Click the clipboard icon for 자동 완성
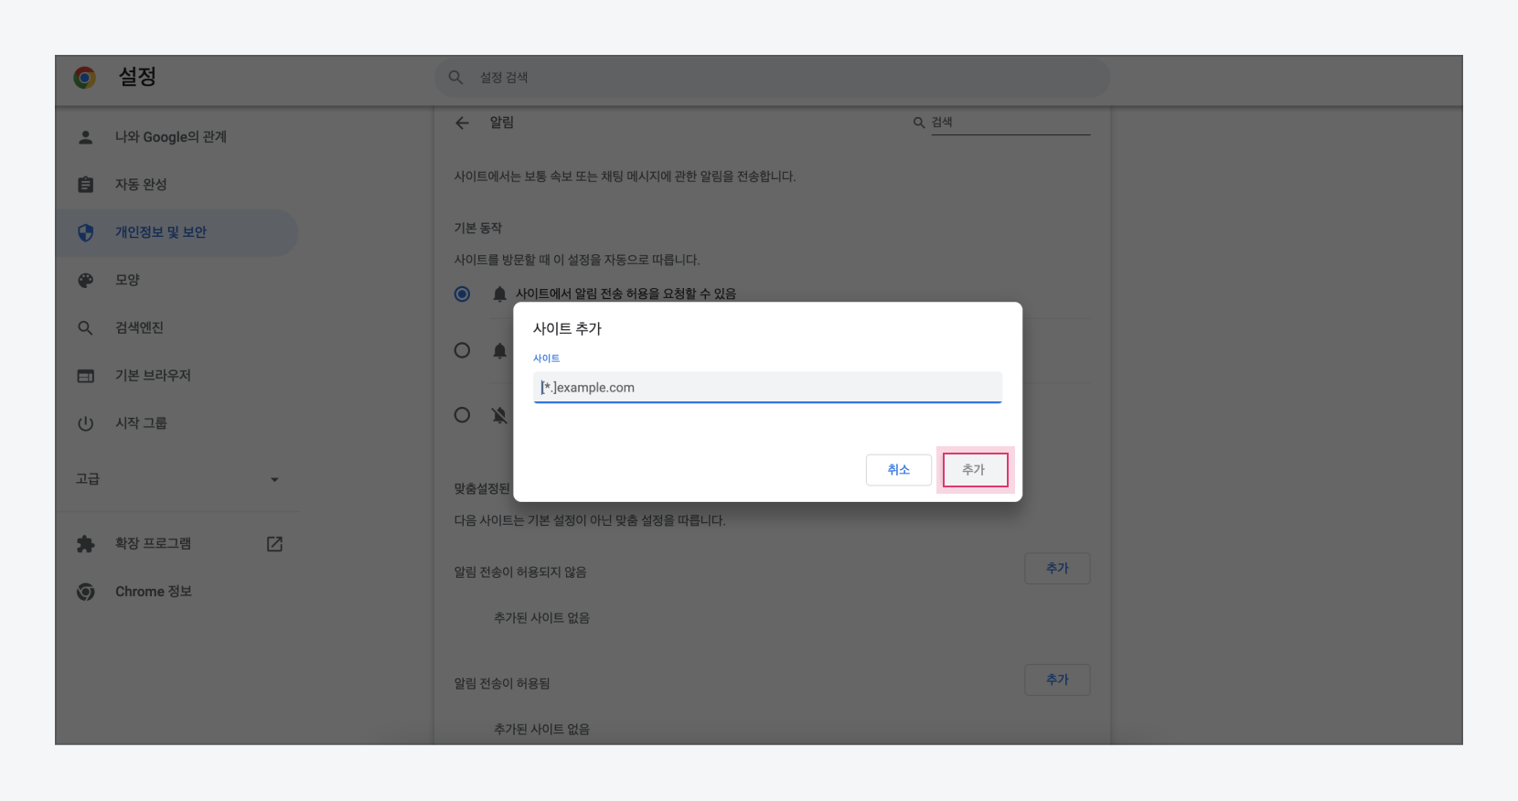 coord(86,185)
